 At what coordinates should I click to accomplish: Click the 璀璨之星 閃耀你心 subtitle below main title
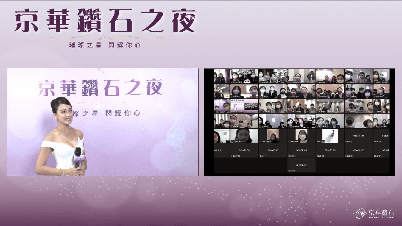tap(105, 45)
